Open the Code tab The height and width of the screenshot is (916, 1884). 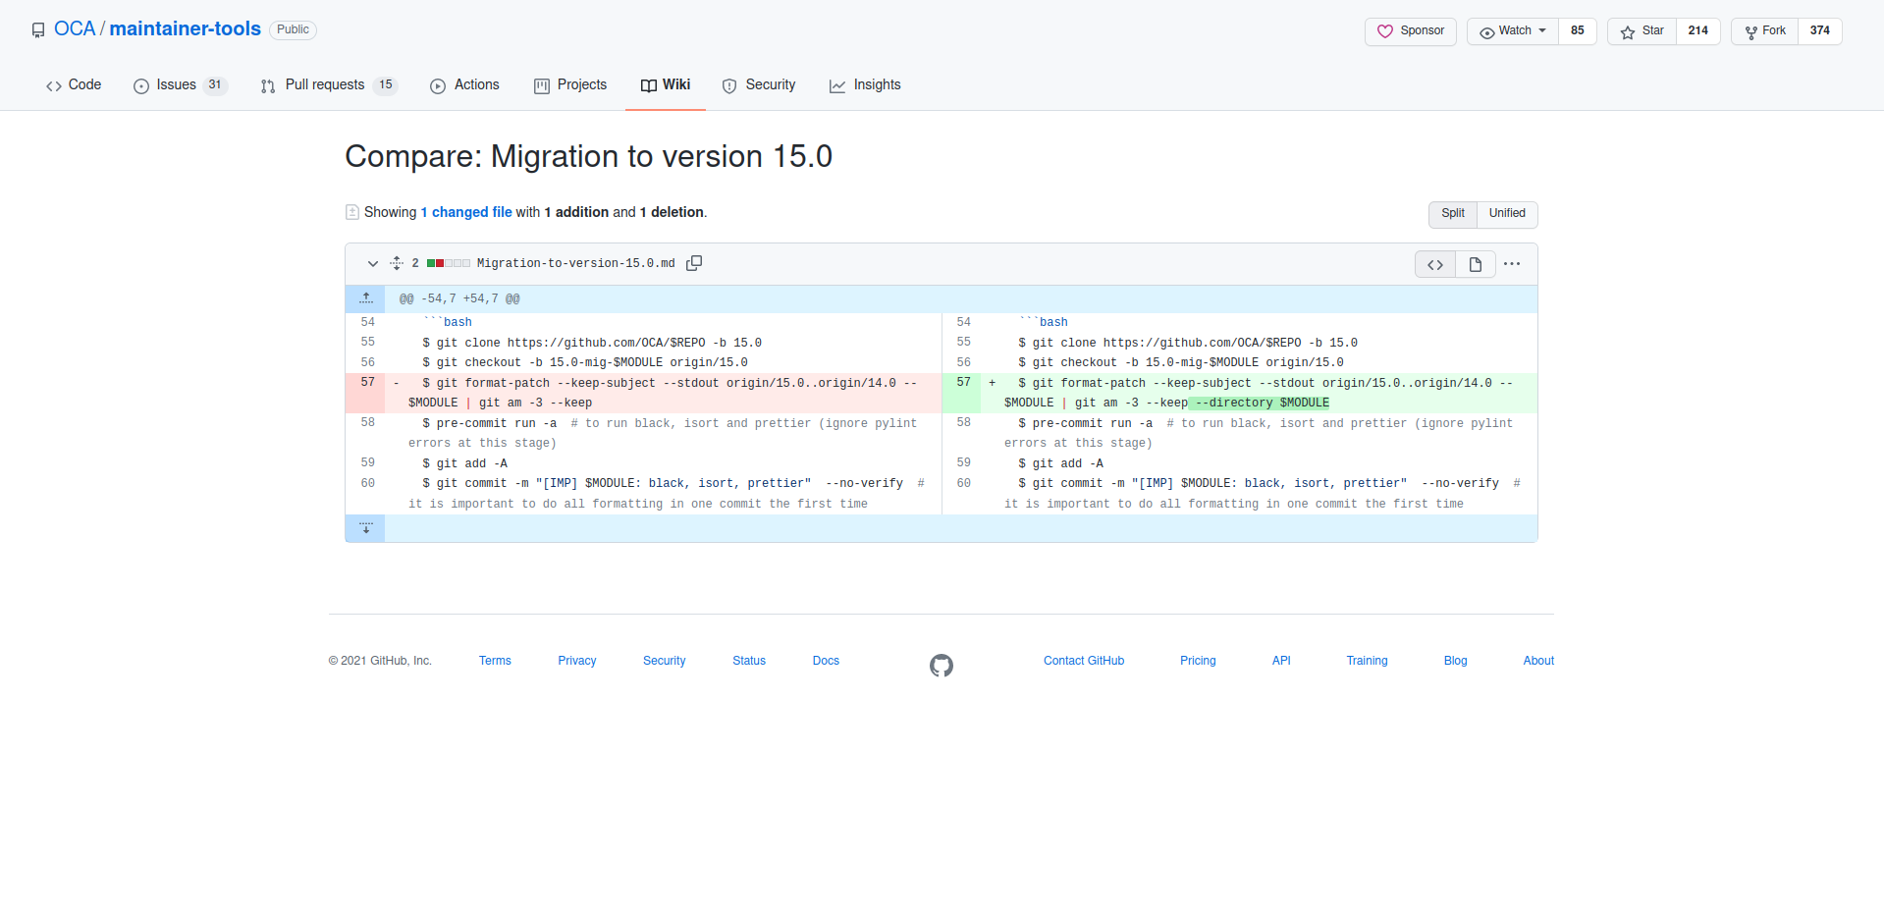[x=74, y=85]
